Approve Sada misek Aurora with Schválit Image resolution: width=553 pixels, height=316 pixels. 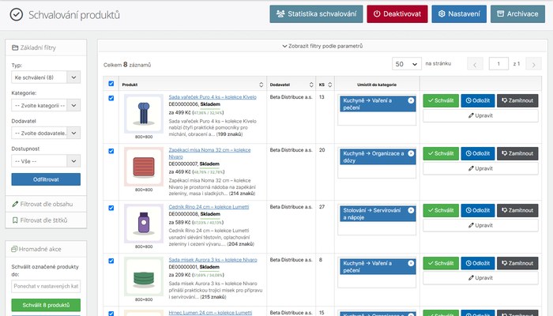coord(441,263)
